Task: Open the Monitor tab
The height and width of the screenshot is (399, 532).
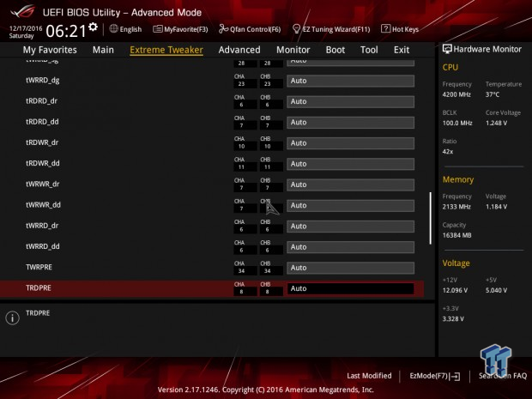Action: point(293,50)
